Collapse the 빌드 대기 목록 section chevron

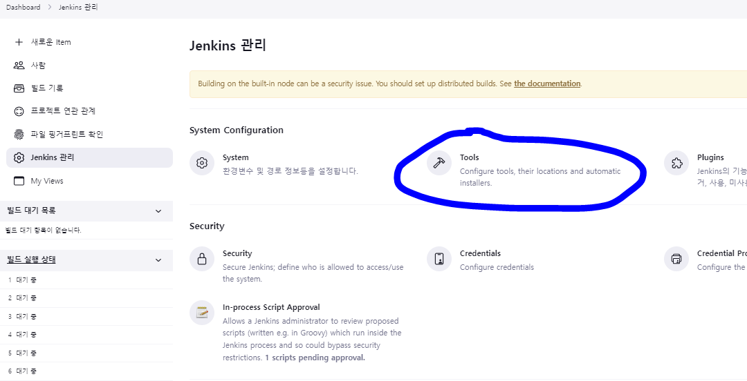pyautogui.click(x=158, y=211)
